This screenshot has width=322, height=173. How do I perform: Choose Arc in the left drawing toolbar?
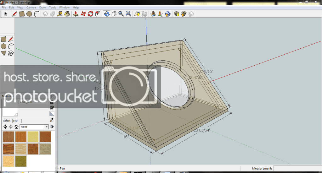(x=11, y=46)
